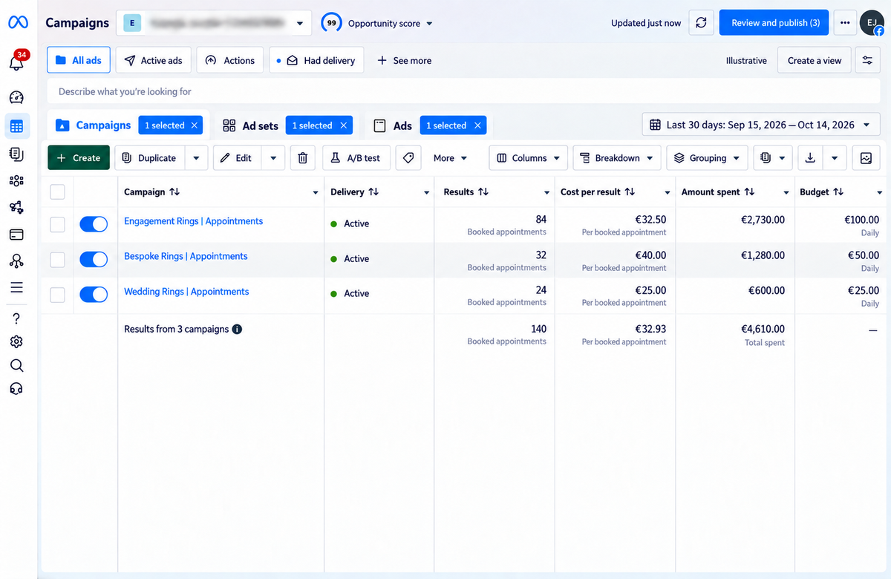Clear the Campaigns '1 selected' filter chip

point(195,125)
